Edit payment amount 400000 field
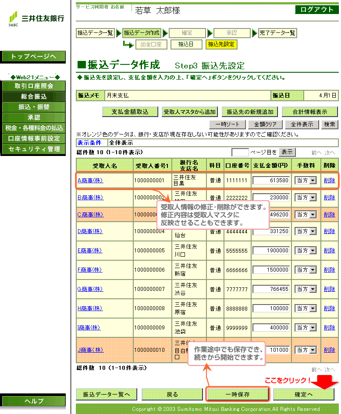This screenshot has width=341, height=414. (x=271, y=328)
